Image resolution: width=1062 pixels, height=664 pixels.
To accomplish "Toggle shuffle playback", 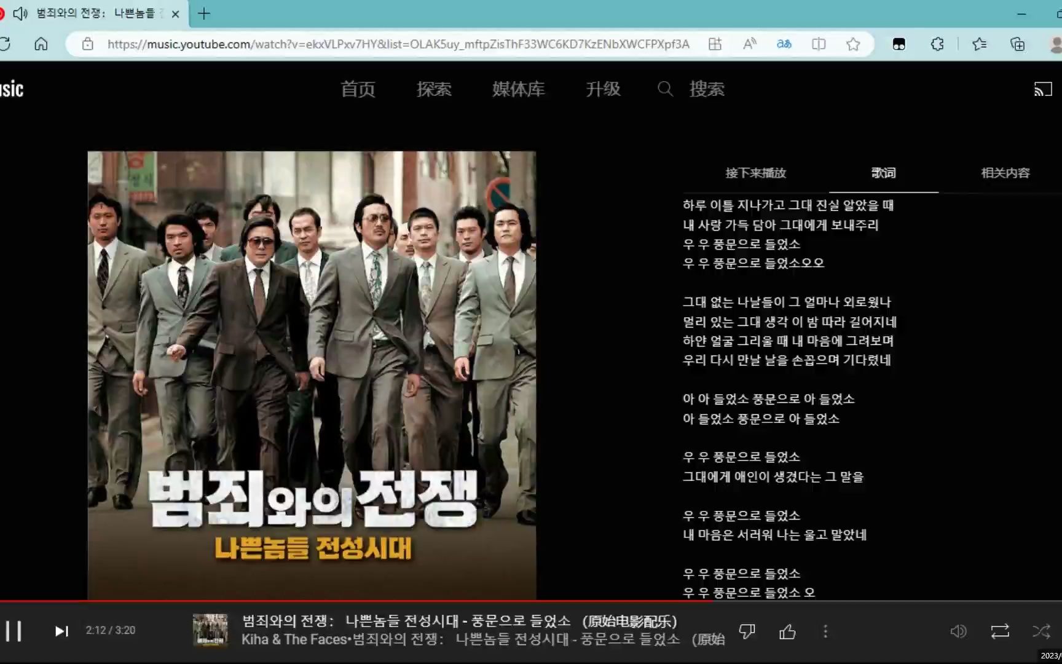I will [x=1041, y=631].
